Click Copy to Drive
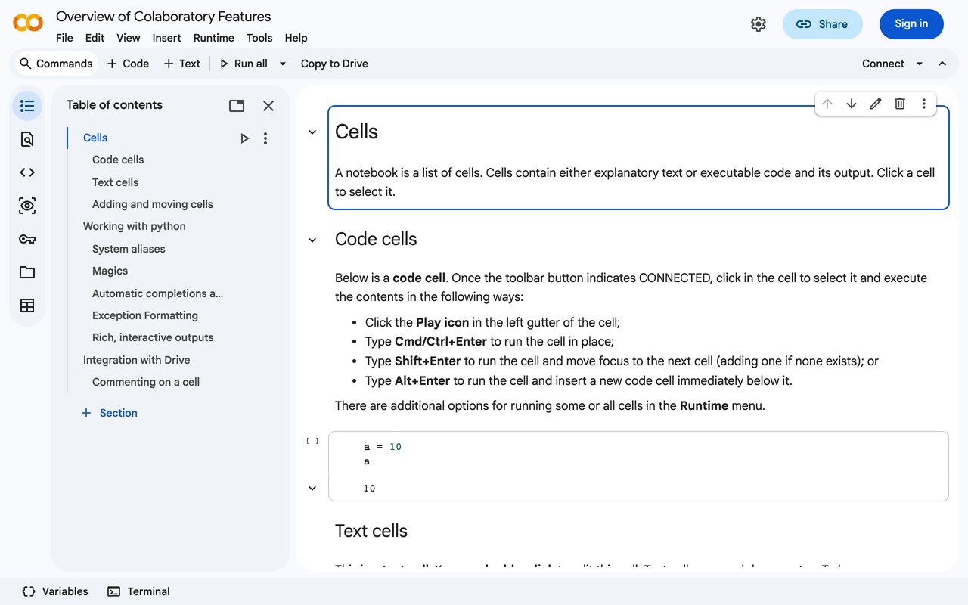968x605 pixels. [x=334, y=64]
